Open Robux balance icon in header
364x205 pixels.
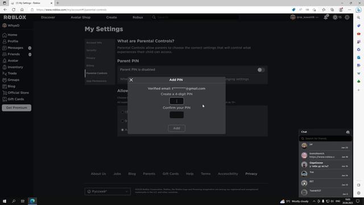335,18
